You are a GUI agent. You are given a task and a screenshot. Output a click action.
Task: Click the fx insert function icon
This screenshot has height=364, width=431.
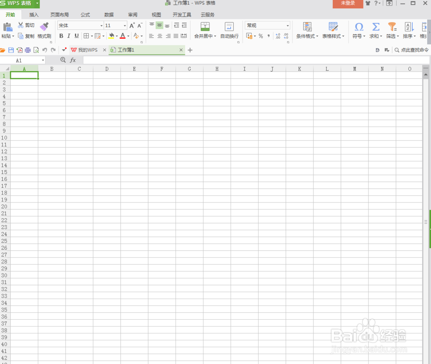73,60
